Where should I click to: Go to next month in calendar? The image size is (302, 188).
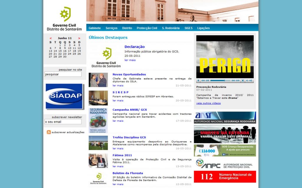point(79,38)
